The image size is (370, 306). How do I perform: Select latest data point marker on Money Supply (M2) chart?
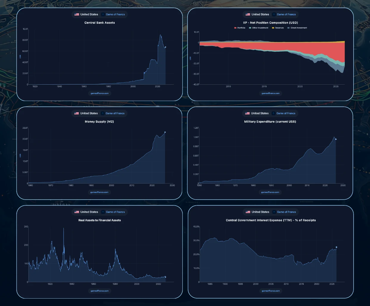pyautogui.click(x=165, y=132)
